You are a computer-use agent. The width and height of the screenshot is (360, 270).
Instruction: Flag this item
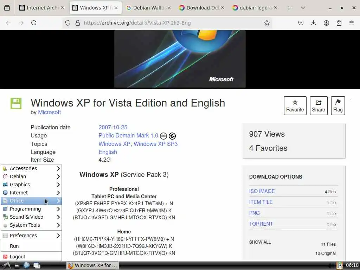click(x=338, y=106)
